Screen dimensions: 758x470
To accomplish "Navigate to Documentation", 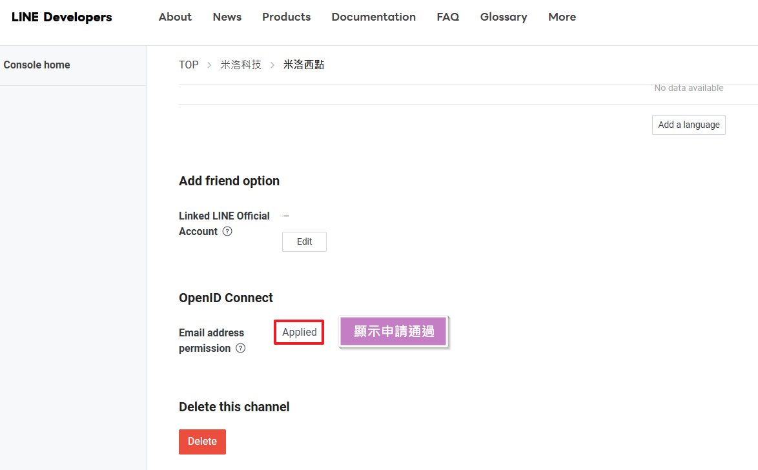I will point(373,17).
